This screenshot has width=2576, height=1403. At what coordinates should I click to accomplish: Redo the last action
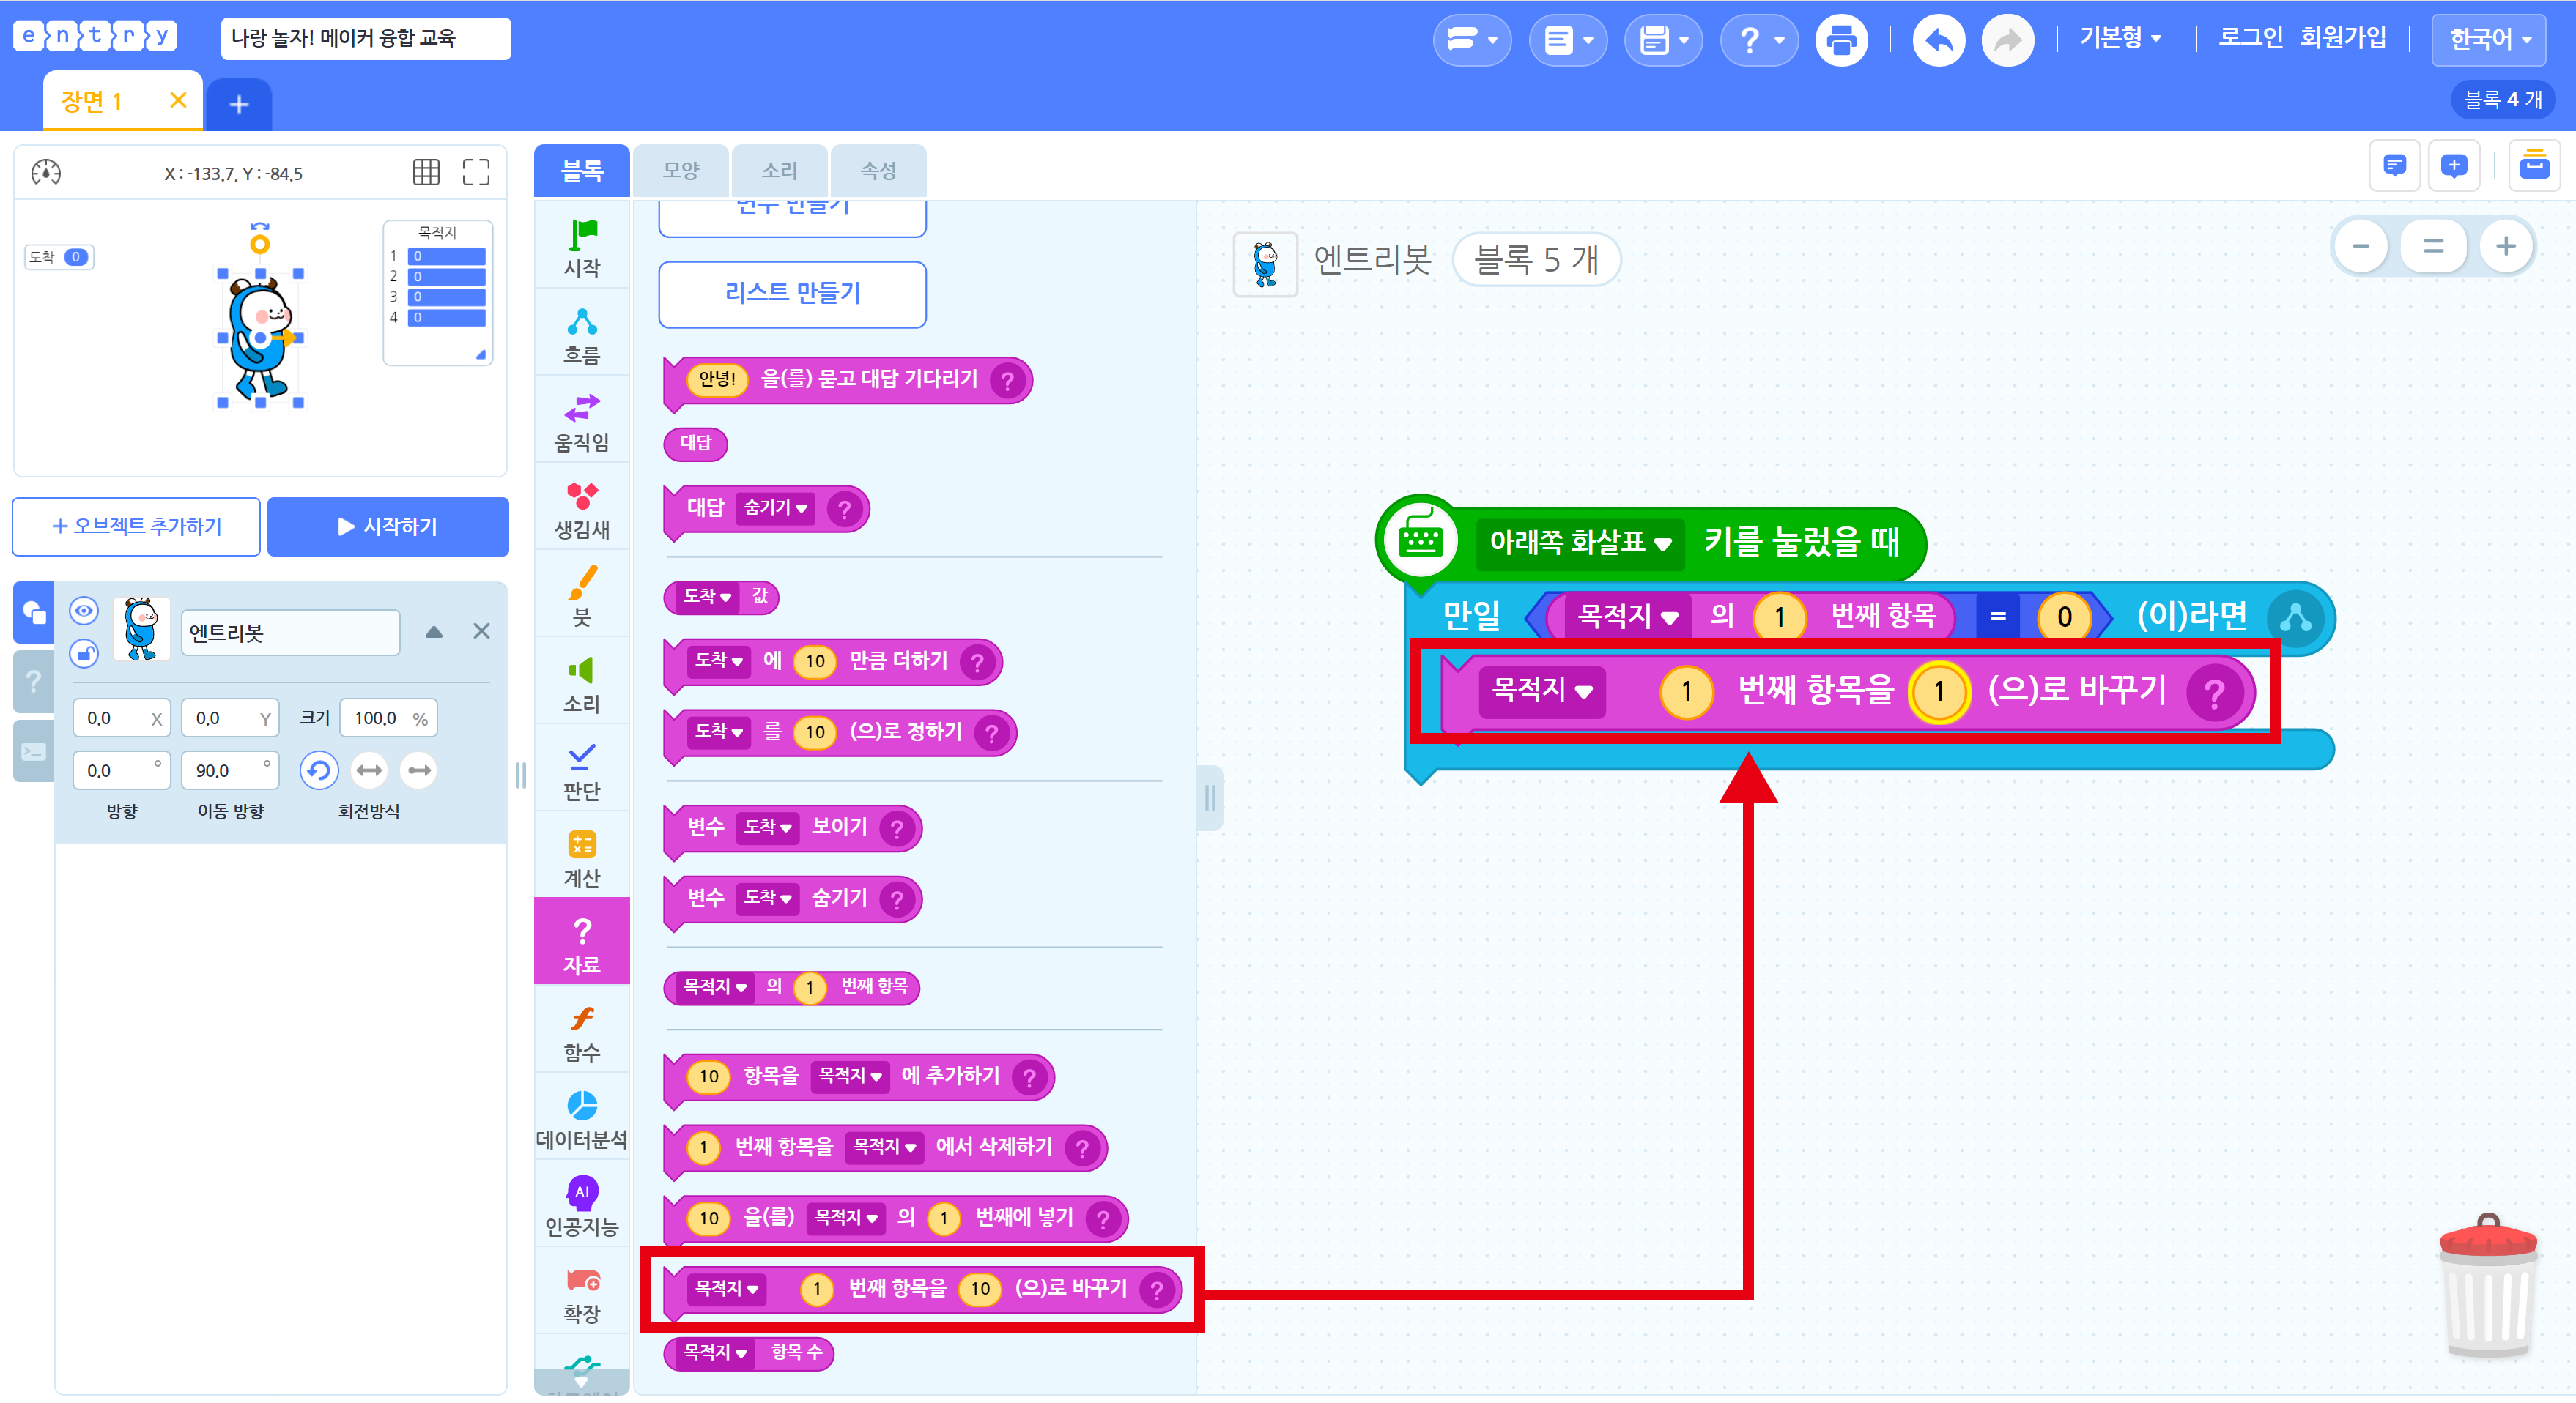click(2007, 40)
